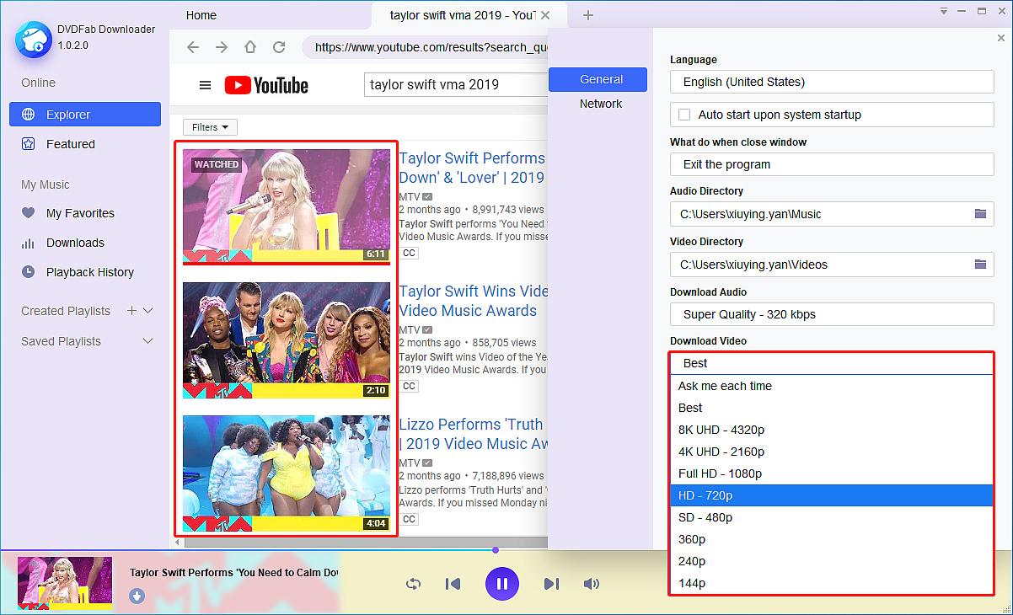The width and height of the screenshot is (1013, 615).
Task: Click MTV channel under Taylor Swift Performs
Action: click(410, 196)
